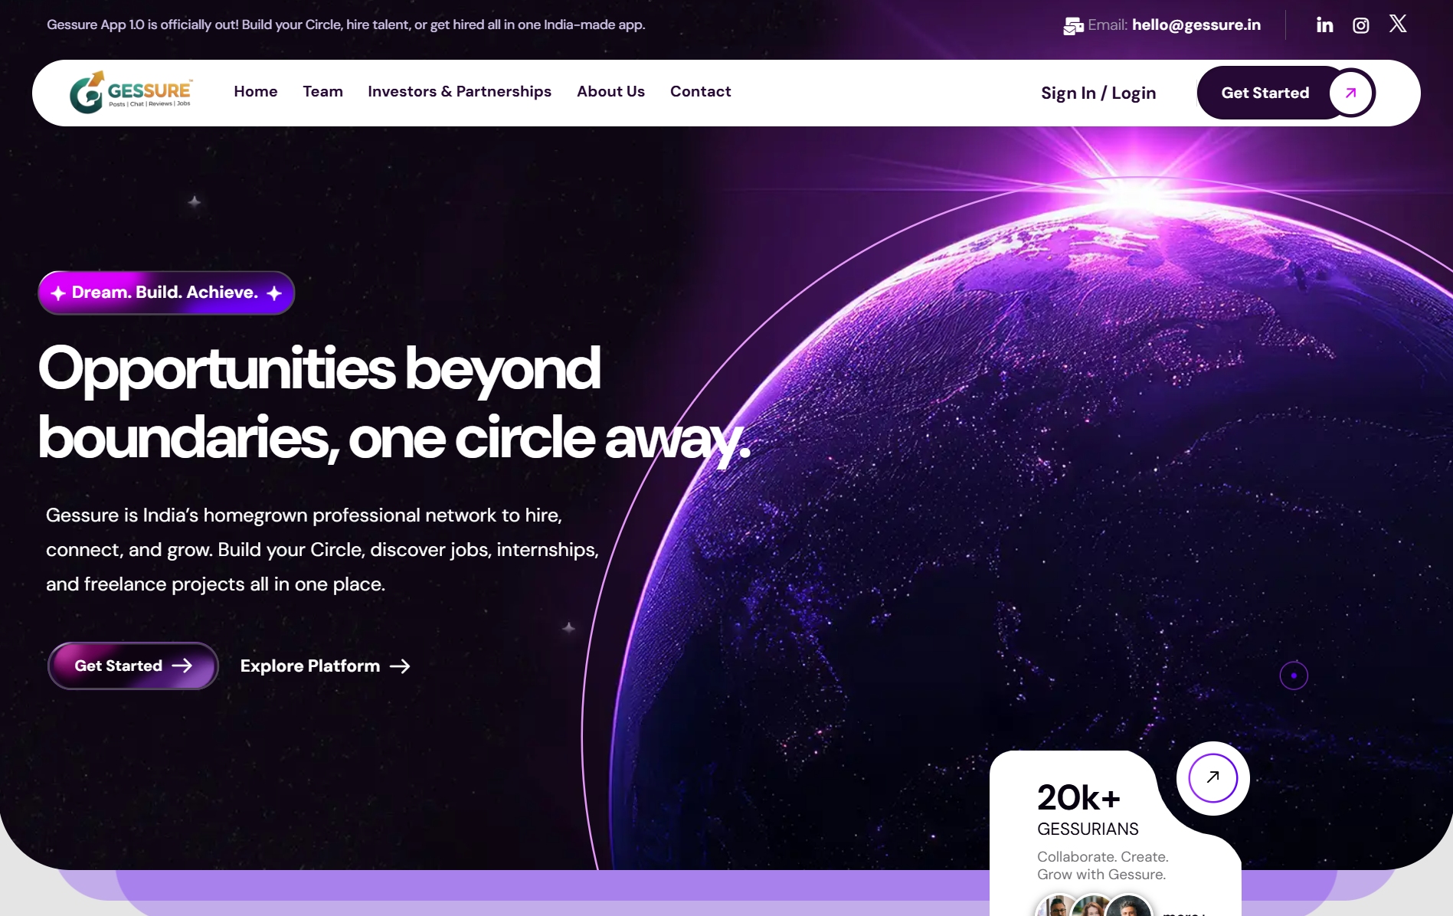The image size is (1453, 916).
Task: Click the arrow circle above 20k+ card
Action: pyautogui.click(x=1212, y=777)
